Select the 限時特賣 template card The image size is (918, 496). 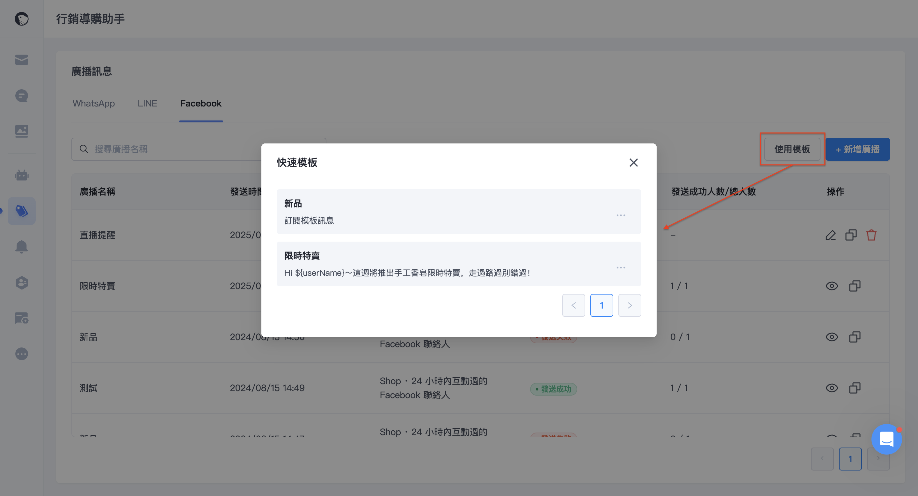point(459,264)
